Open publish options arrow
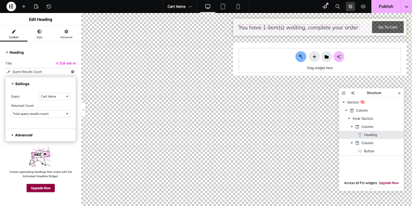The image size is (412, 206). pos(407,7)
